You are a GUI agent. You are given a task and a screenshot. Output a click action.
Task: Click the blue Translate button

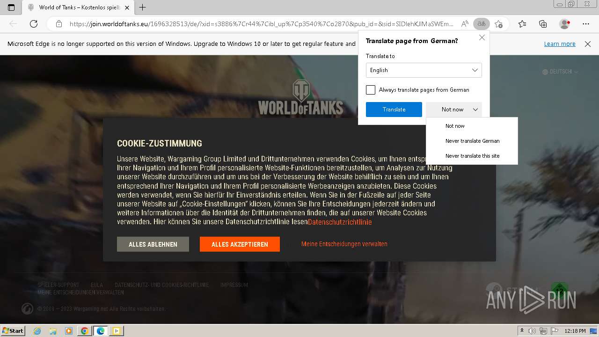pos(394,110)
